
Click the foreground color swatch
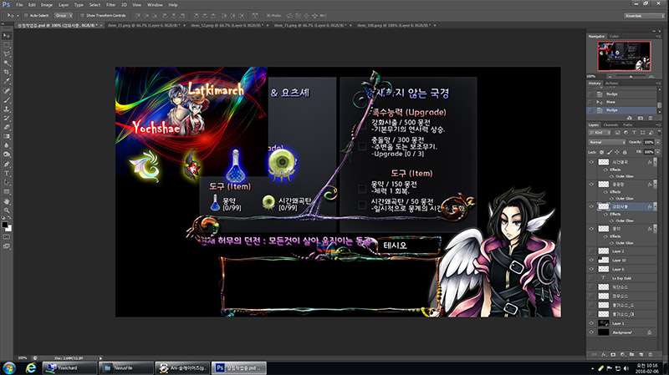[x=5, y=225]
